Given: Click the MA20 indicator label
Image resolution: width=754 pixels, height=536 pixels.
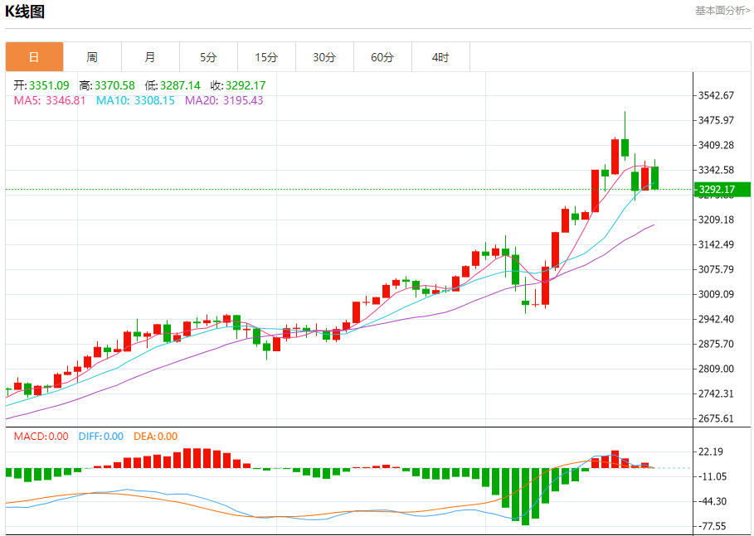Looking at the screenshot, I should click(x=224, y=100).
